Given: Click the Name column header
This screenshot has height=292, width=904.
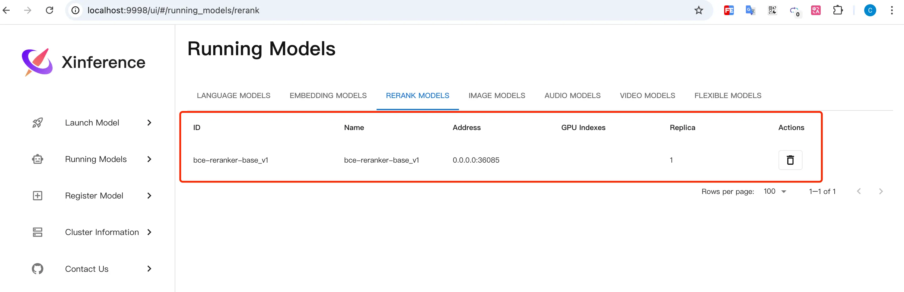Looking at the screenshot, I should click(x=354, y=127).
